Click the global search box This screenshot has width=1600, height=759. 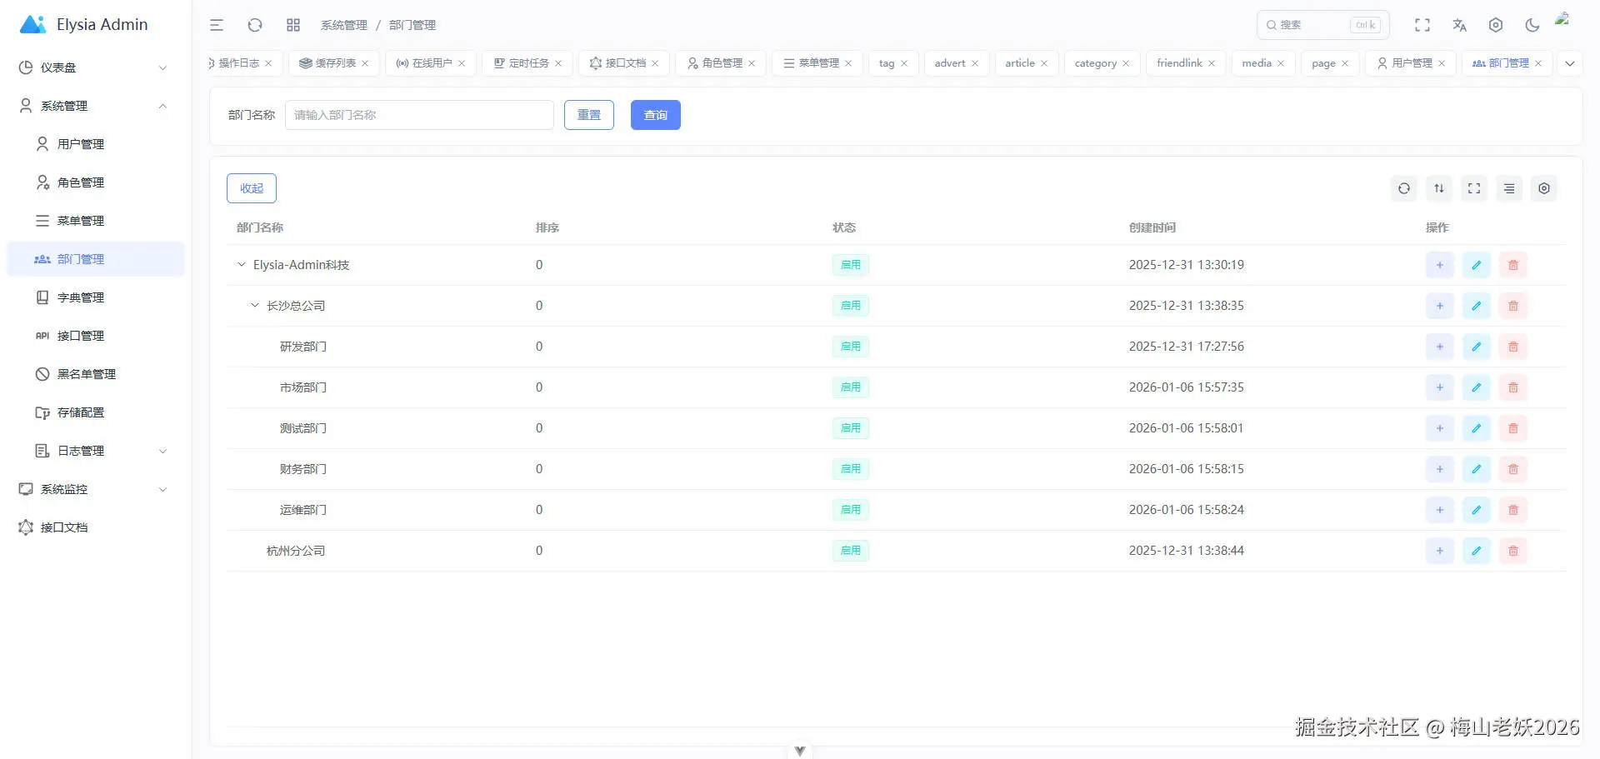pos(1323,25)
